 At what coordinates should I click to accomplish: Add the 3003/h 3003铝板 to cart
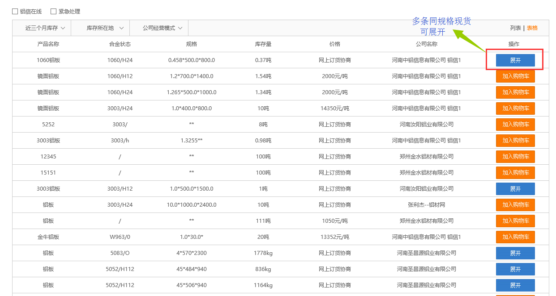click(x=515, y=141)
